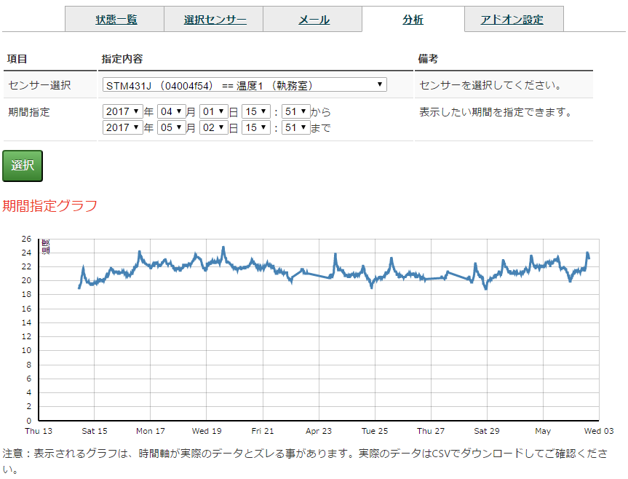Viewport: 628px width, 479px height.
Task: Click the Apr 23 x-axis label
Action: coord(319,431)
